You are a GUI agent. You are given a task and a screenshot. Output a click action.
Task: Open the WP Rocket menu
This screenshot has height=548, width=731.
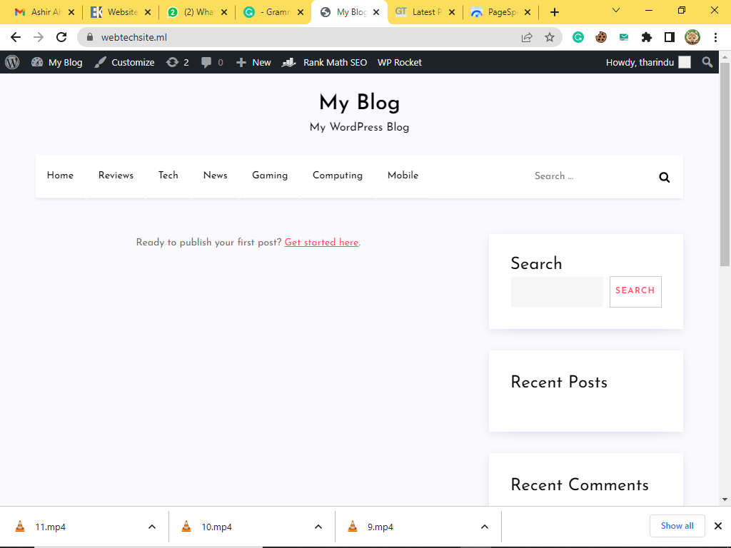[400, 62]
